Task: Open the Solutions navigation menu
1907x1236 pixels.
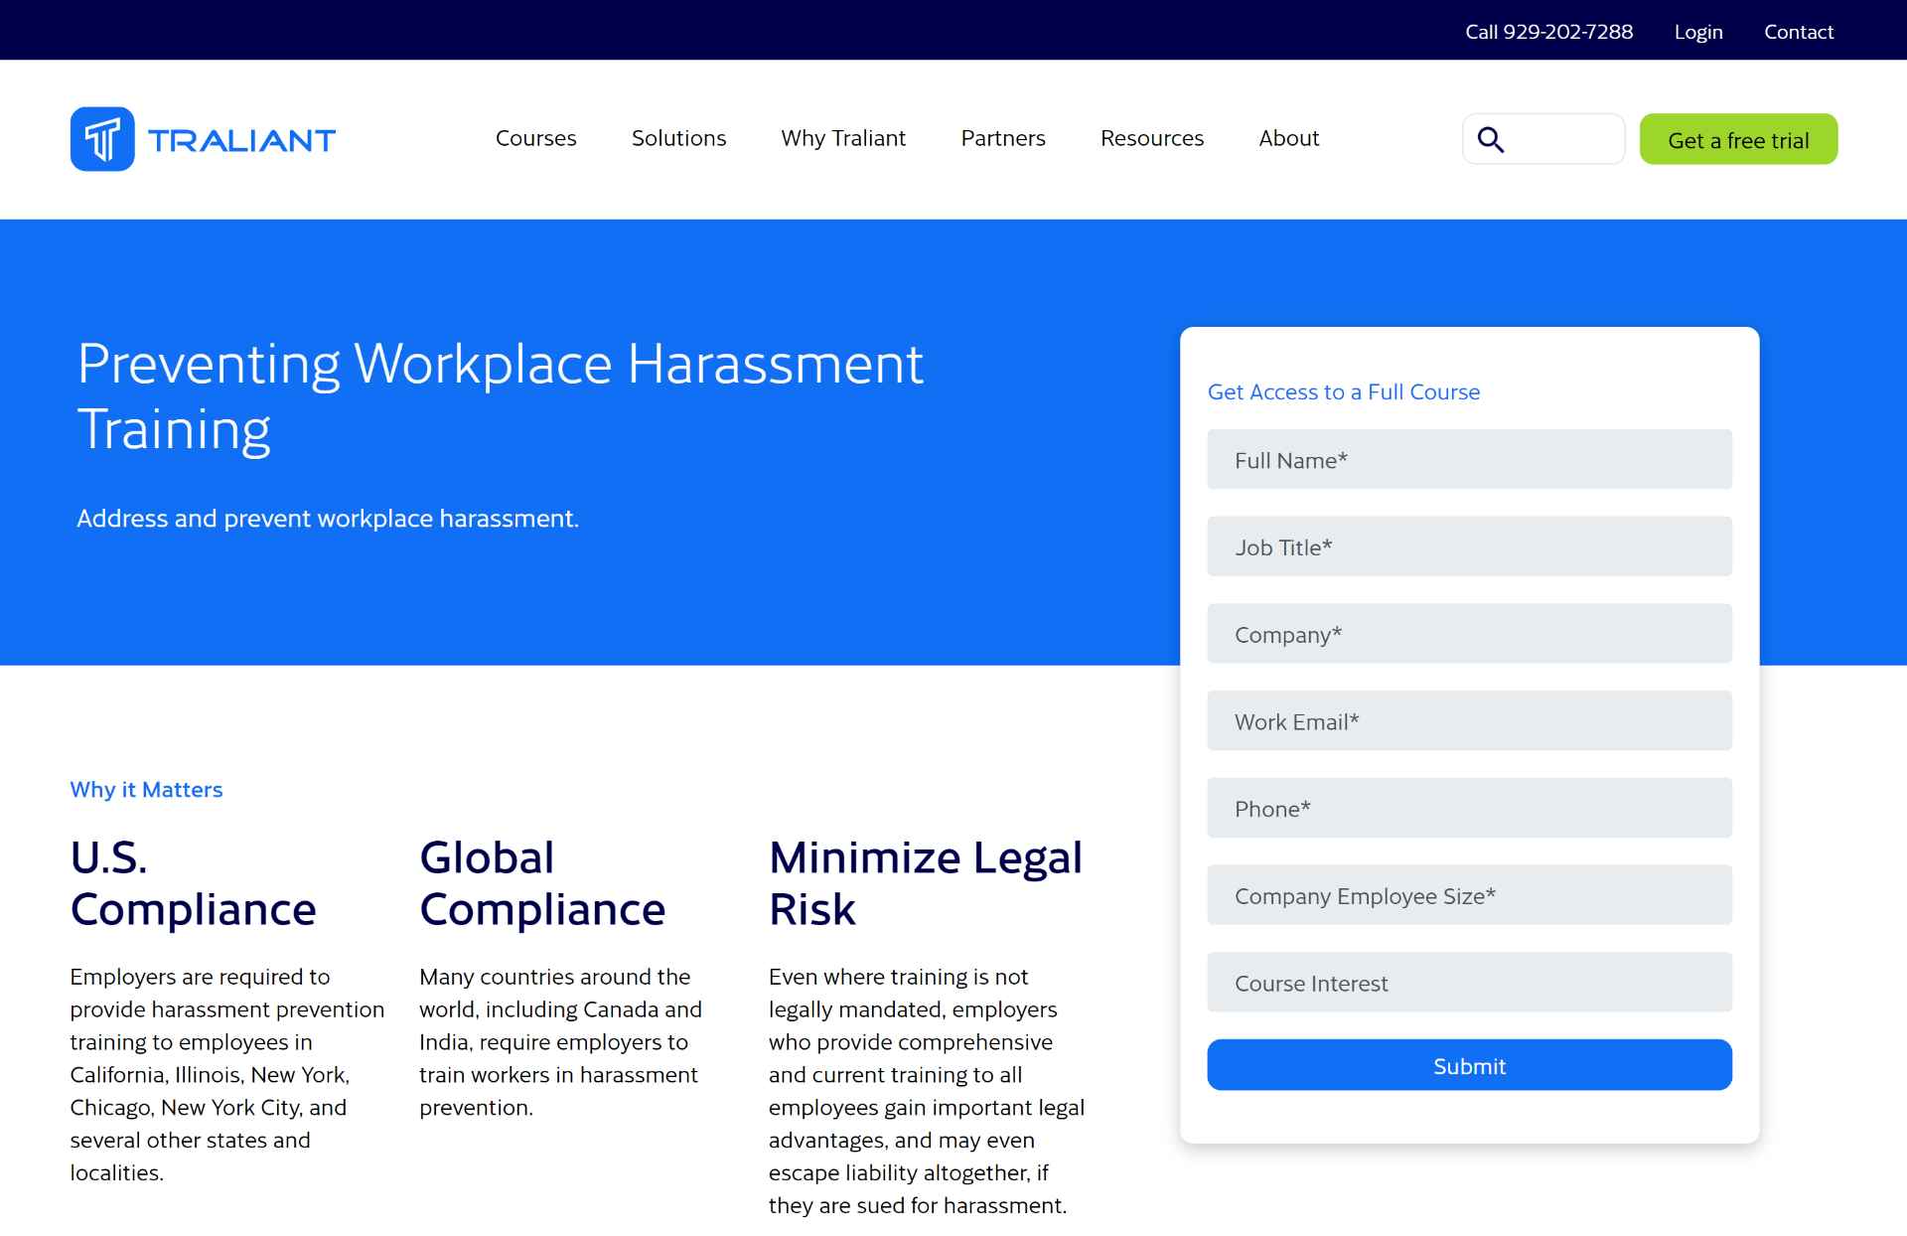Action: [678, 138]
